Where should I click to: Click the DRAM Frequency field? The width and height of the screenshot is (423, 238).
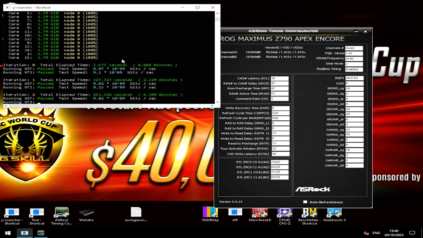[x=354, y=59]
